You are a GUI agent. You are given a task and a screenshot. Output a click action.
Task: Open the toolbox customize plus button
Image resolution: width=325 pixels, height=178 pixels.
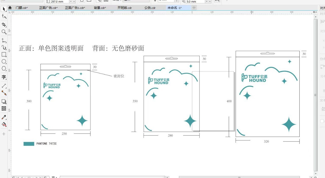tap(4, 134)
